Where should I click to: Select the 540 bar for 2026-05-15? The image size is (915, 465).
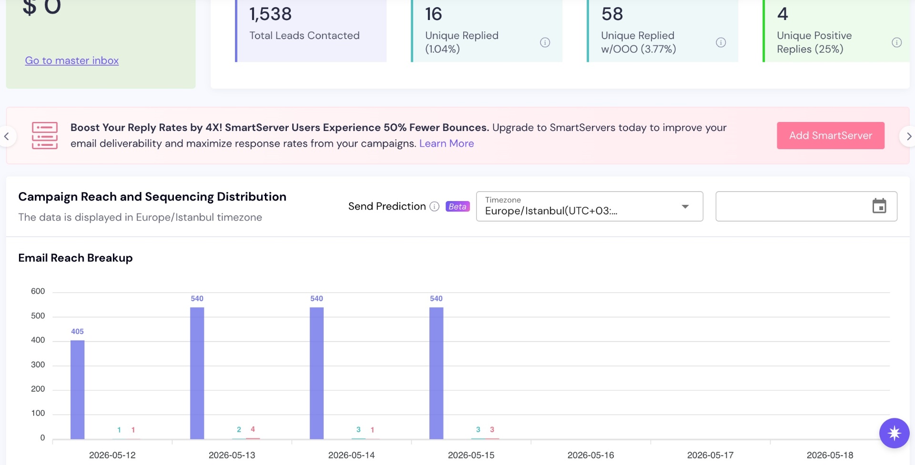437,373
